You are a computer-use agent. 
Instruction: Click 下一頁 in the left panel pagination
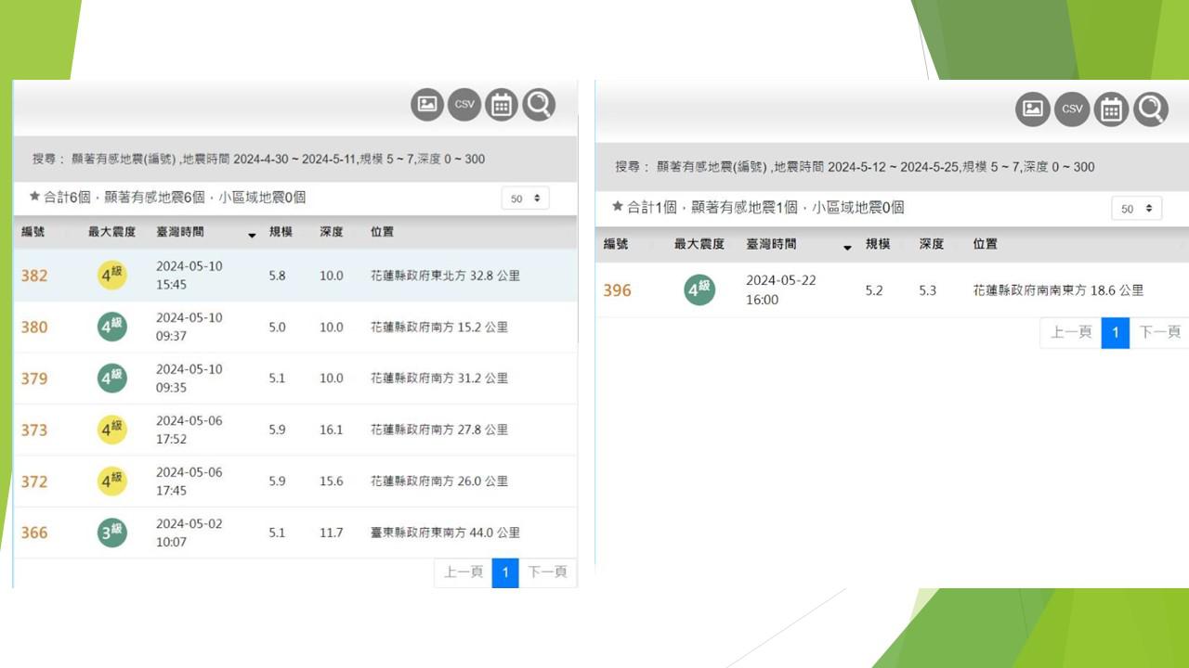[547, 572]
